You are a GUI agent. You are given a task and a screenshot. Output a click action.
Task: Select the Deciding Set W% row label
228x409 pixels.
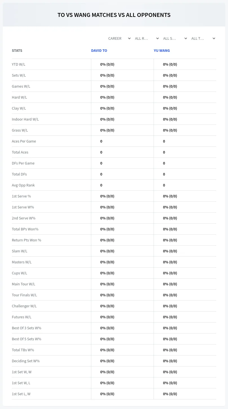(x=26, y=361)
